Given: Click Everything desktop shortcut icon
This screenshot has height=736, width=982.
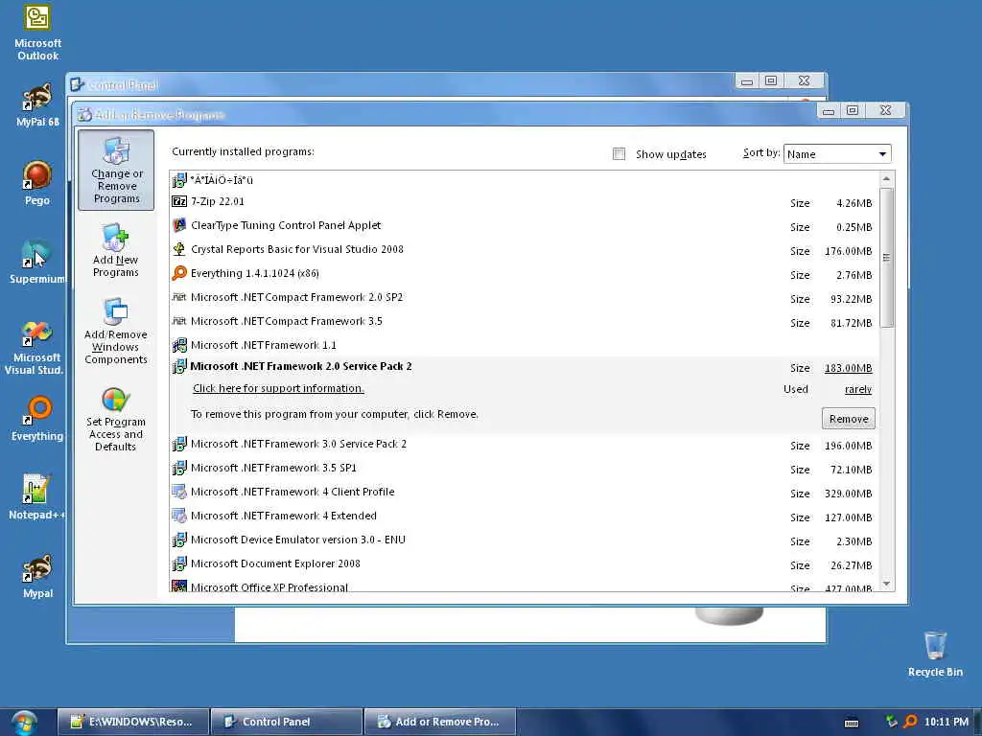Looking at the screenshot, I should coord(37,419).
